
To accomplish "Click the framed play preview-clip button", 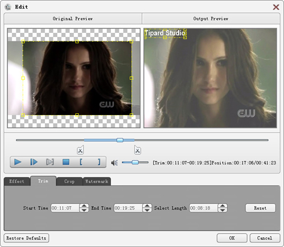I will (50, 162).
